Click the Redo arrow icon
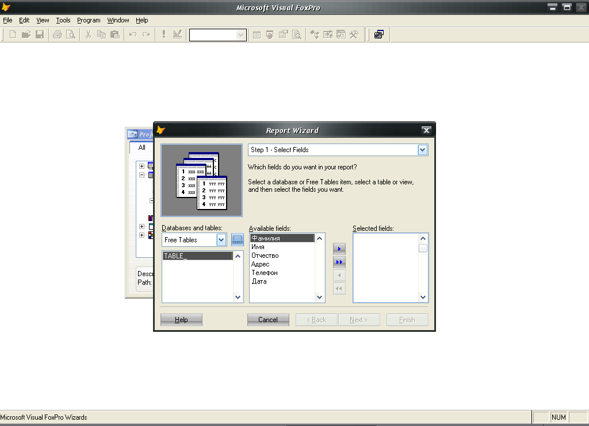The width and height of the screenshot is (589, 426). (146, 35)
